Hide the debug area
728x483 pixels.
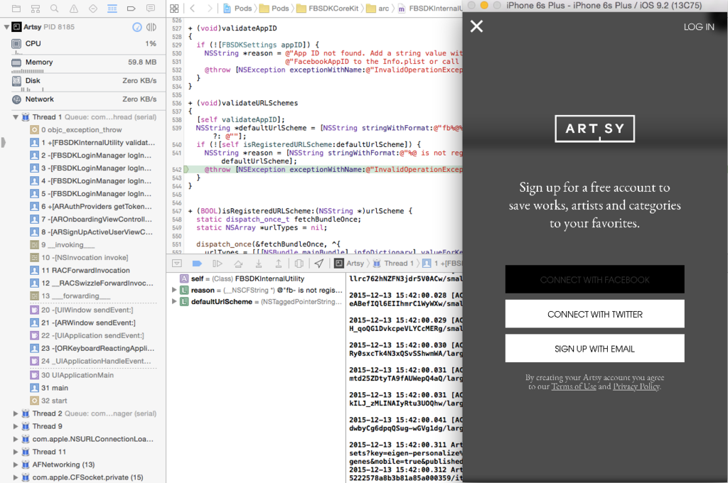point(177,263)
